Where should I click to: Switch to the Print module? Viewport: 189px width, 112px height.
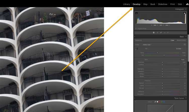point(172,4)
